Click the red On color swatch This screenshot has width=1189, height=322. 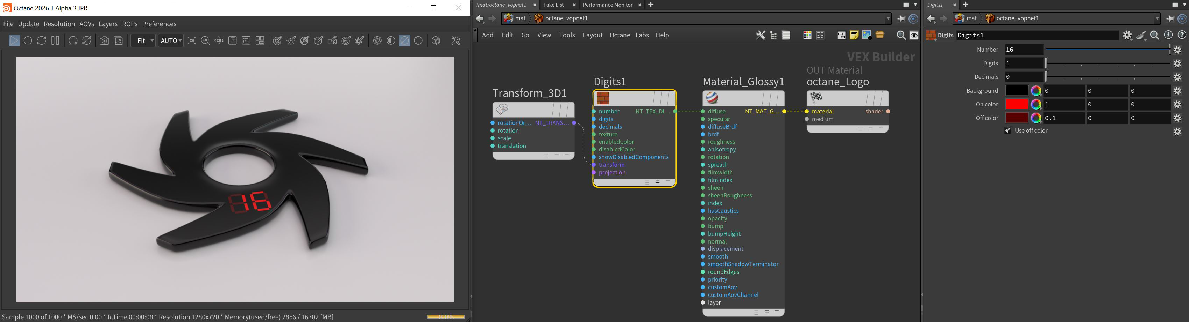point(1017,104)
